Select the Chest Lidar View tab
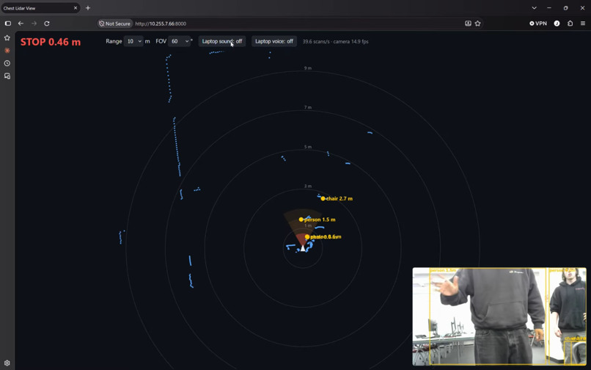591x370 pixels. tap(40, 8)
